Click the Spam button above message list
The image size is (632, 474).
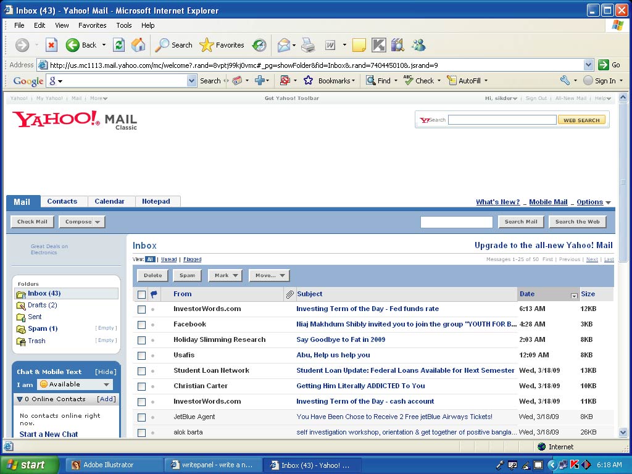click(x=187, y=275)
